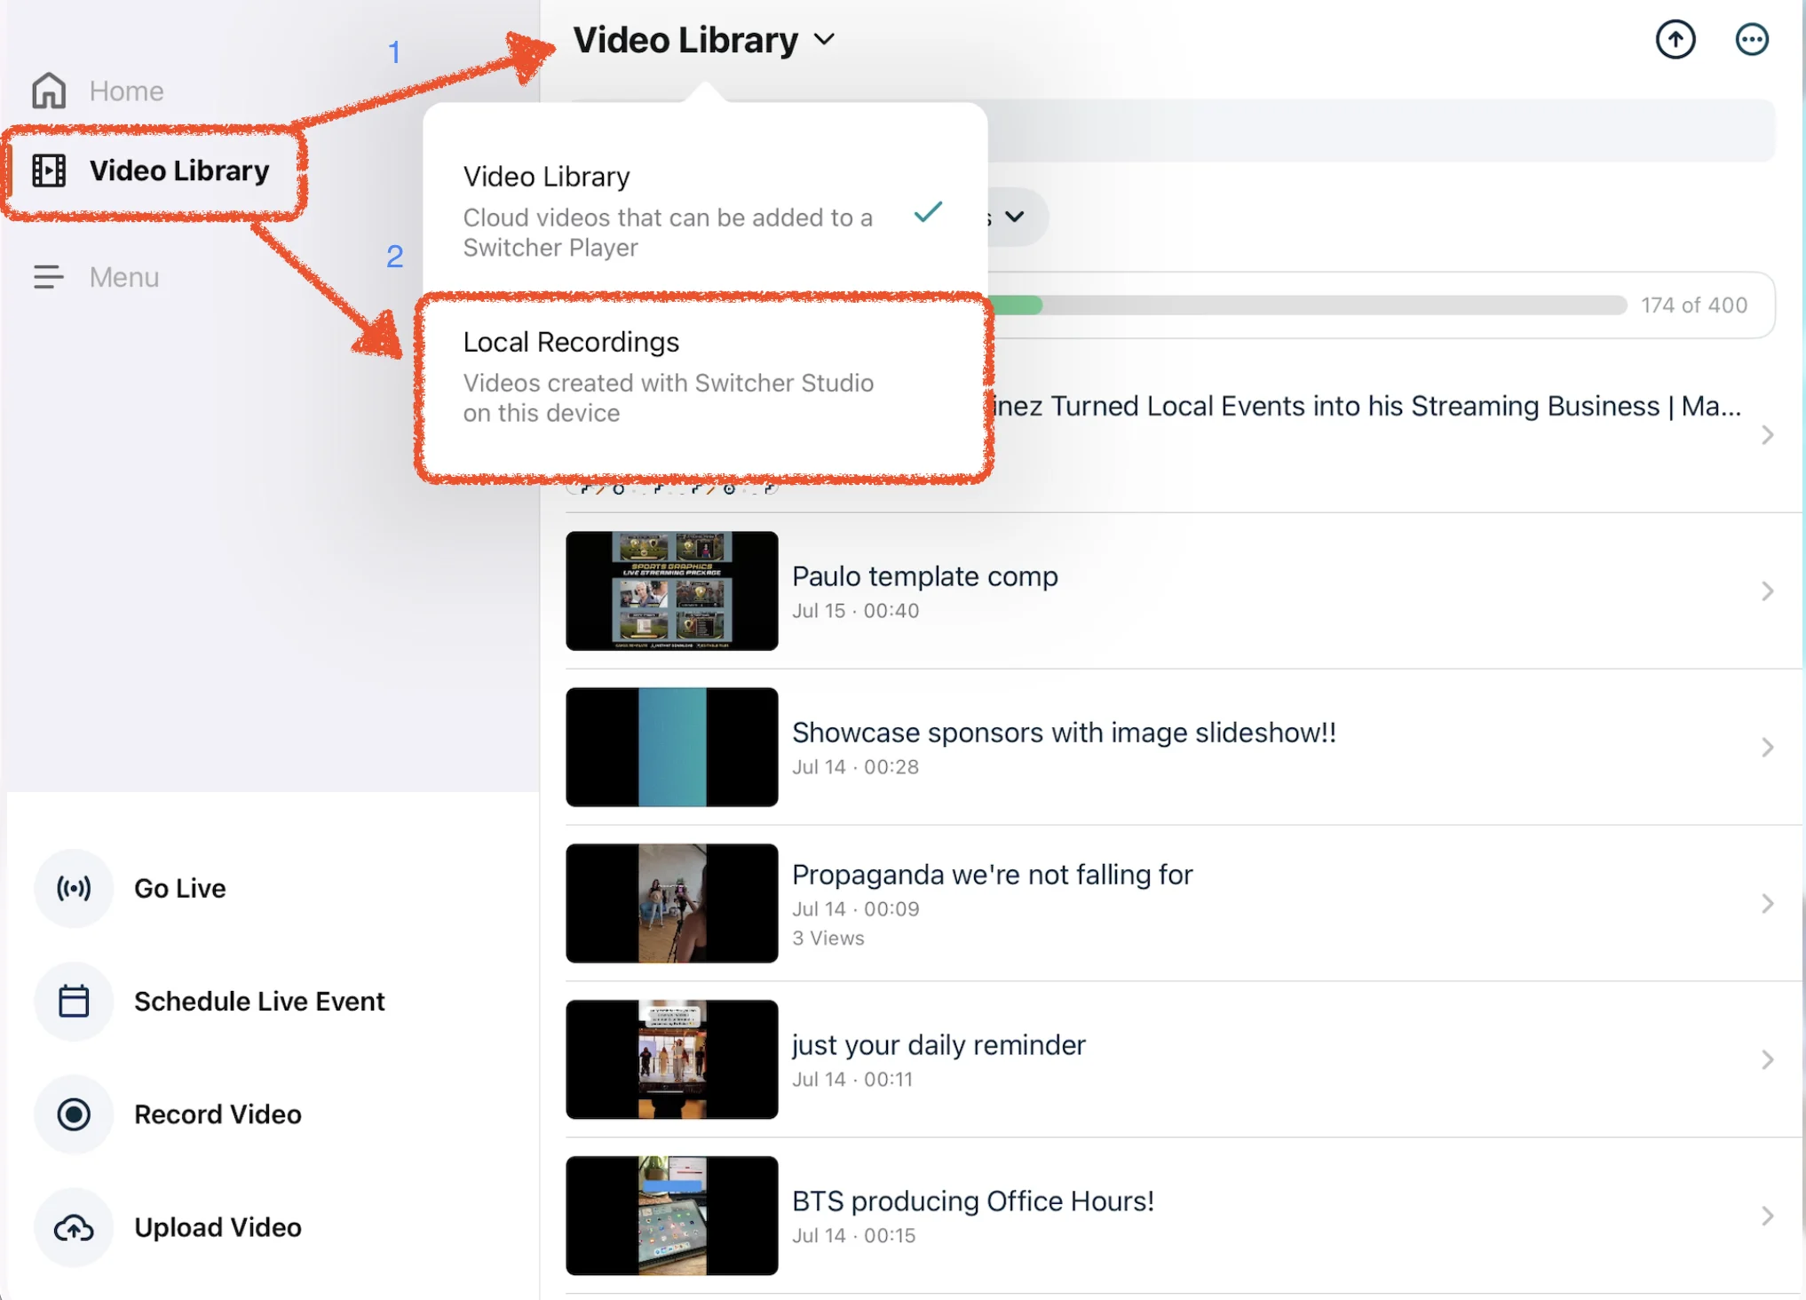Click the Home house icon
The image size is (1806, 1300).
click(x=49, y=91)
